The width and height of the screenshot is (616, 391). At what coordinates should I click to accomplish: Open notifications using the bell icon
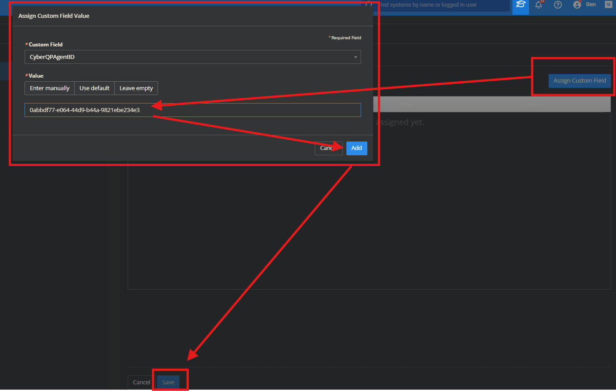[539, 6]
